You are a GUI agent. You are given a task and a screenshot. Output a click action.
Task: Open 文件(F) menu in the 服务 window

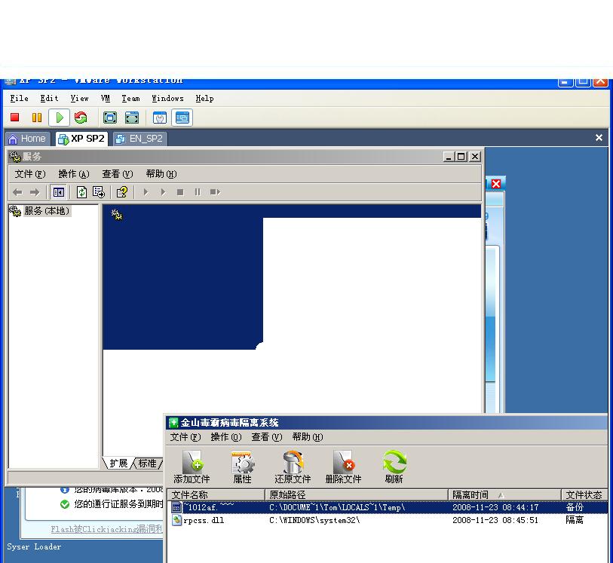pos(30,174)
